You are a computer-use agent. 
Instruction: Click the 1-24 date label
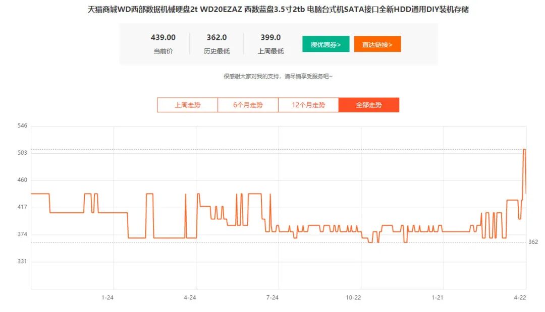(107, 297)
